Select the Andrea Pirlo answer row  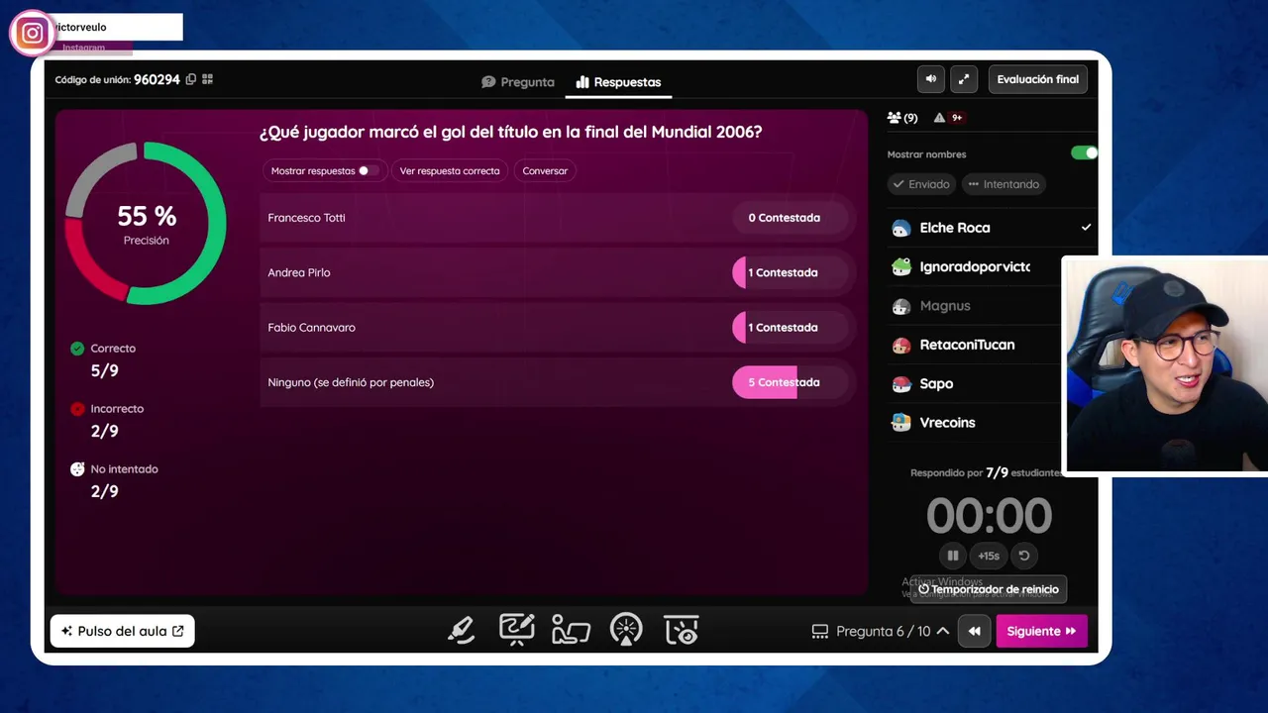pyautogui.click(x=560, y=272)
